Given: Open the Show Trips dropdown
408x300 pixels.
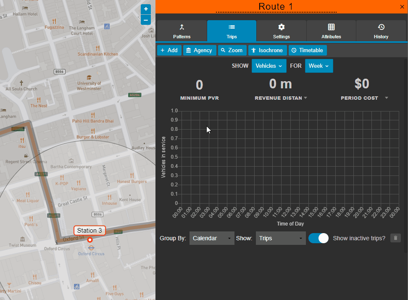Looking at the screenshot, I should [280, 238].
